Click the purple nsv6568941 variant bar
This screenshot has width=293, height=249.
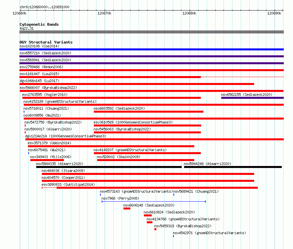coord(151,63)
